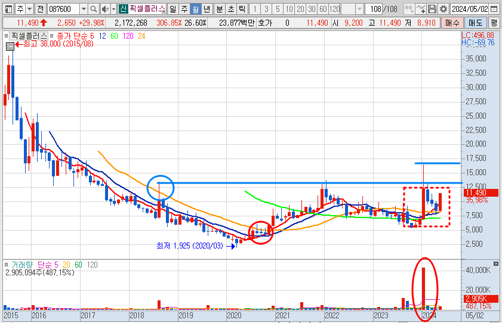Switch chart to minute '분' period
The image size is (502, 323).
[x=220, y=9]
